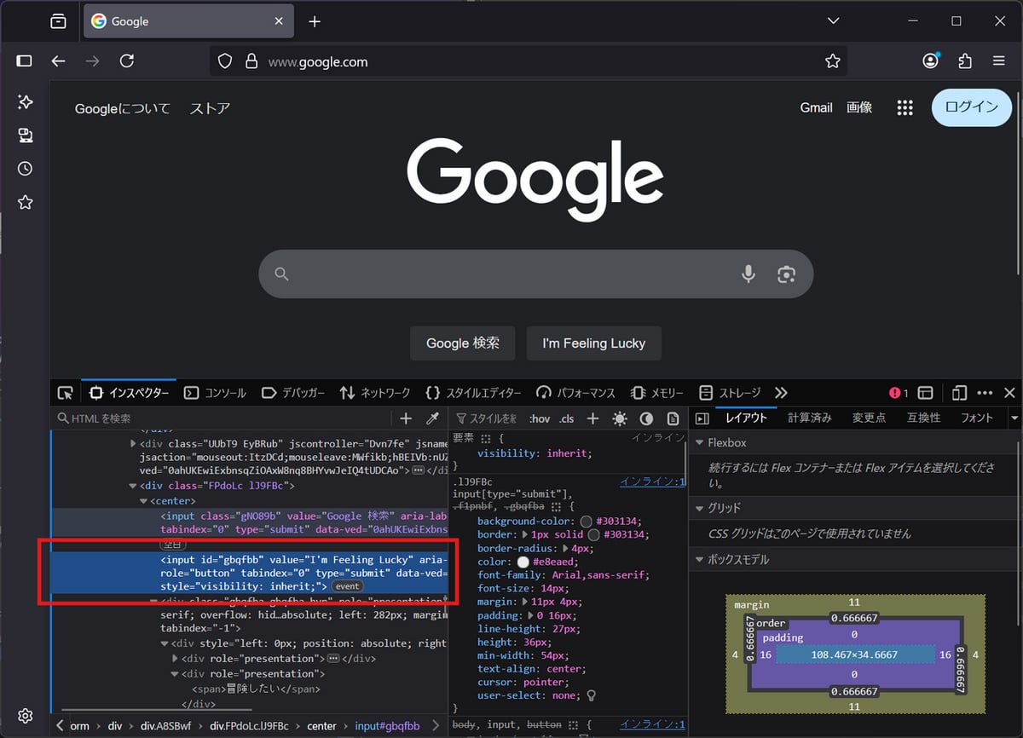This screenshot has width=1023, height=738.
Task: Reload the current page
Action: tap(127, 61)
